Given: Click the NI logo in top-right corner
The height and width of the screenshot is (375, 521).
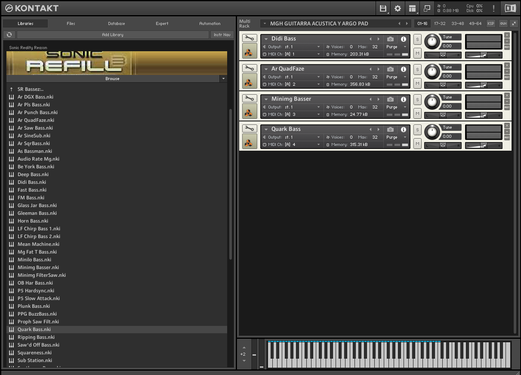Looking at the screenshot, I should click(510, 8).
